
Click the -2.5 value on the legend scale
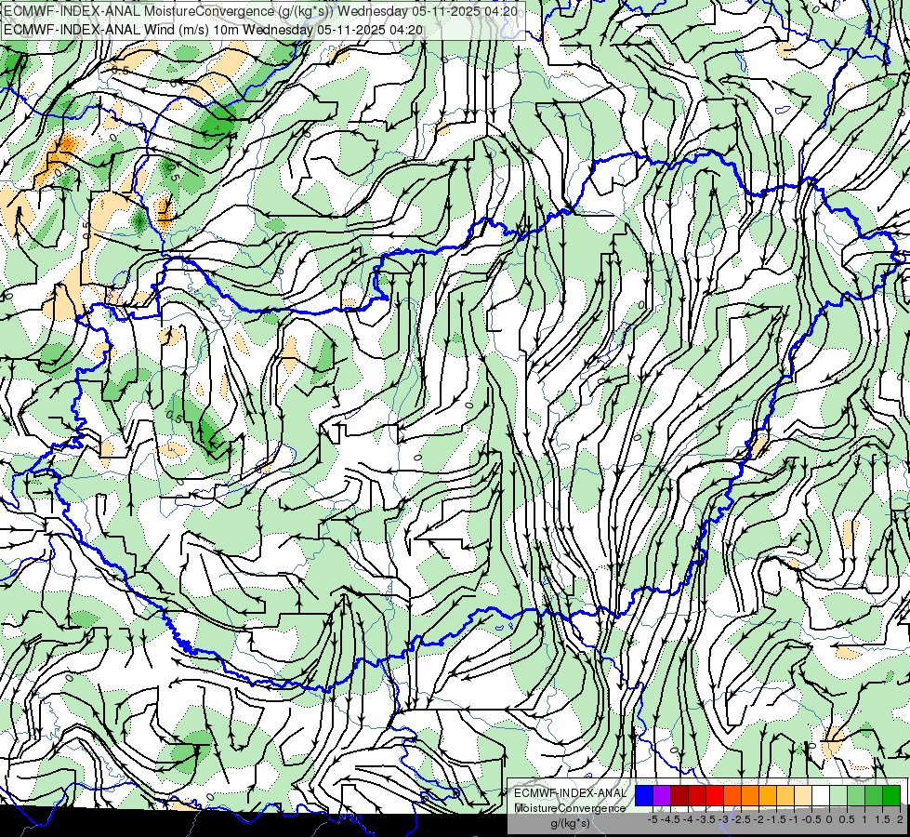(741, 819)
